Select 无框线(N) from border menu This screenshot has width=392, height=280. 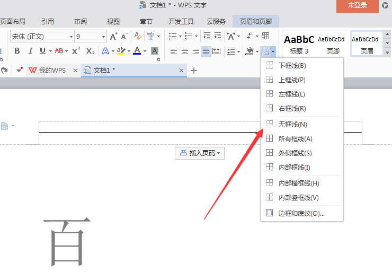click(292, 124)
